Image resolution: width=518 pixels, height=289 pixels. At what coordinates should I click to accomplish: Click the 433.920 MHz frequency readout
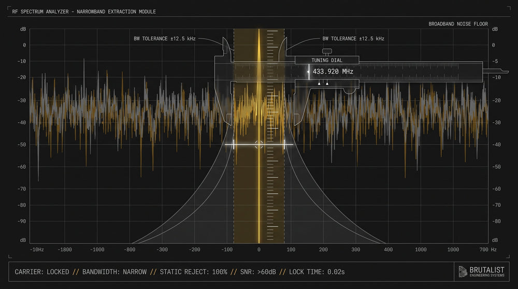click(x=333, y=71)
